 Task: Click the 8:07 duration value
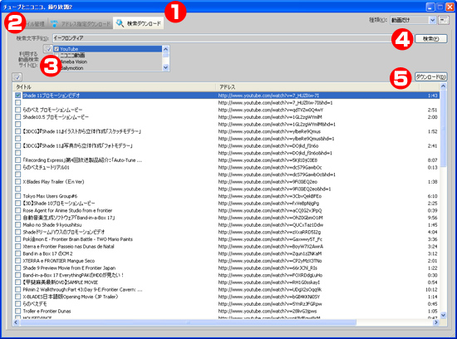click(x=433, y=160)
